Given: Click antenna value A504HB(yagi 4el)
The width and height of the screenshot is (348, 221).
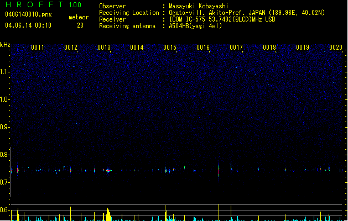Looking at the screenshot, I should [x=195, y=26].
